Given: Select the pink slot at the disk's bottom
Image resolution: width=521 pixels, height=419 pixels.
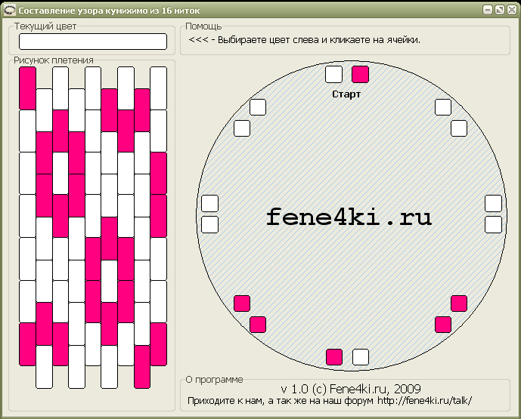Looking at the screenshot, I should [333, 356].
